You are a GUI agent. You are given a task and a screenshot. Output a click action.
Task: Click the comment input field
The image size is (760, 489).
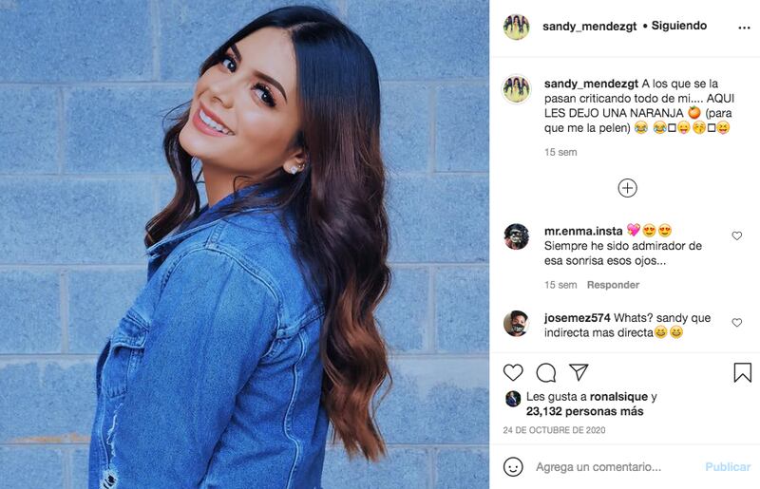pos(616,467)
